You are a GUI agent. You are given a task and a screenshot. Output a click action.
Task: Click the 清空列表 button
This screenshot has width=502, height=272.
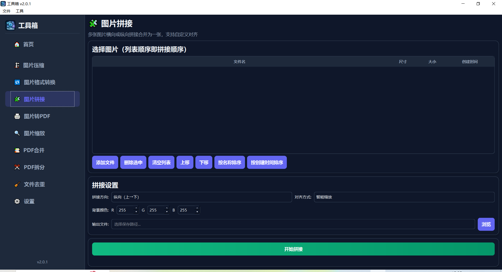pyautogui.click(x=161, y=163)
